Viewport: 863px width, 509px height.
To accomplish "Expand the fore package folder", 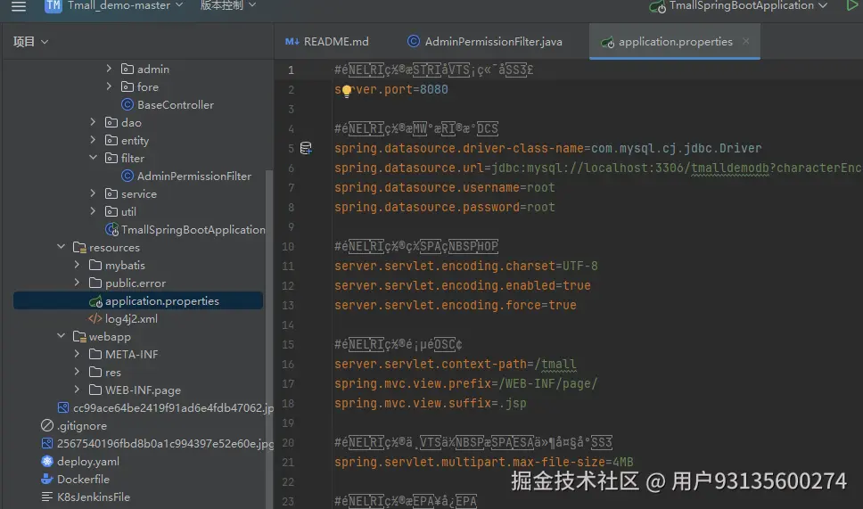I will point(109,86).
